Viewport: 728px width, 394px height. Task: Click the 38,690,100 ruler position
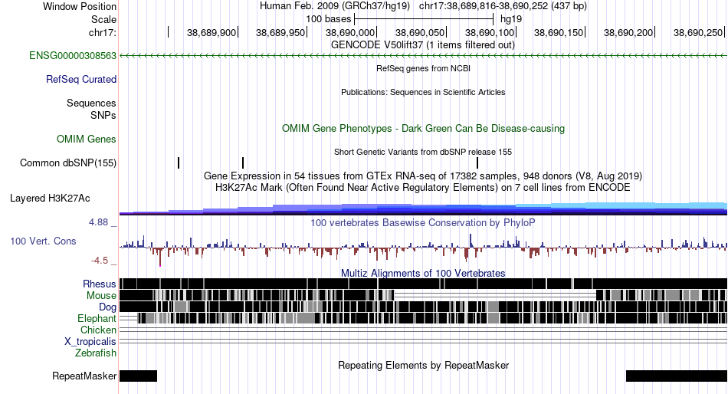tap(490, 32)
